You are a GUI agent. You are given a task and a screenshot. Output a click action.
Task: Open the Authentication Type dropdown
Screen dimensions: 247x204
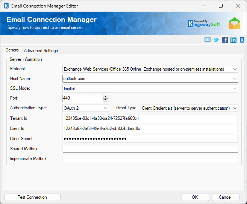click(x=106, y=108)
